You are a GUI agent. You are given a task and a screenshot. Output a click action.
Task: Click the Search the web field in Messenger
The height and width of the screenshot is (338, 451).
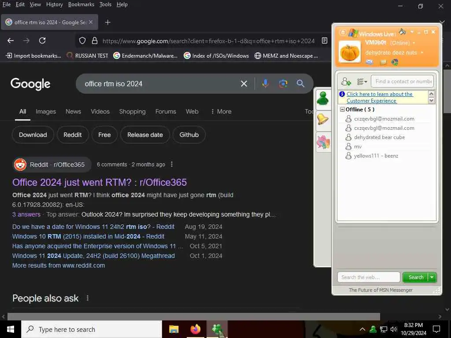point(369,277)
